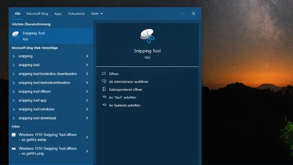The width and height of the screenshot is (293, 165).
Task: Open the three-dots options menu
Action: tap(183, 13)
